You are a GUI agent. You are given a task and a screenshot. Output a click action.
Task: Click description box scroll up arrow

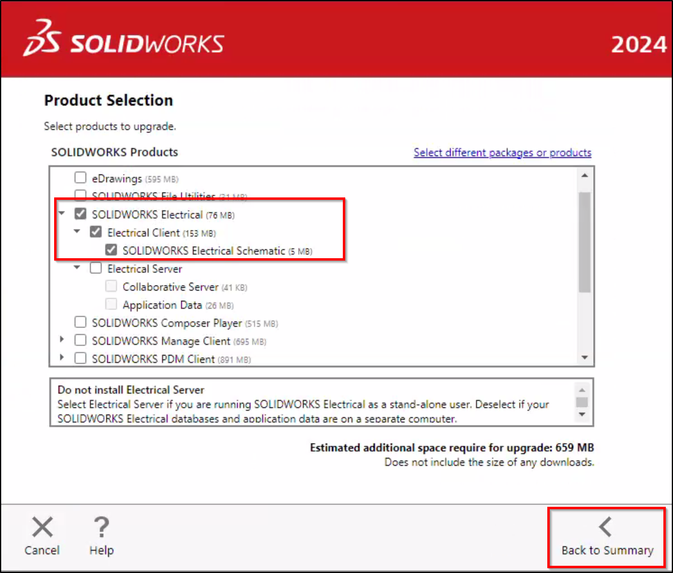pyautogui.click(x=582, y=390)
